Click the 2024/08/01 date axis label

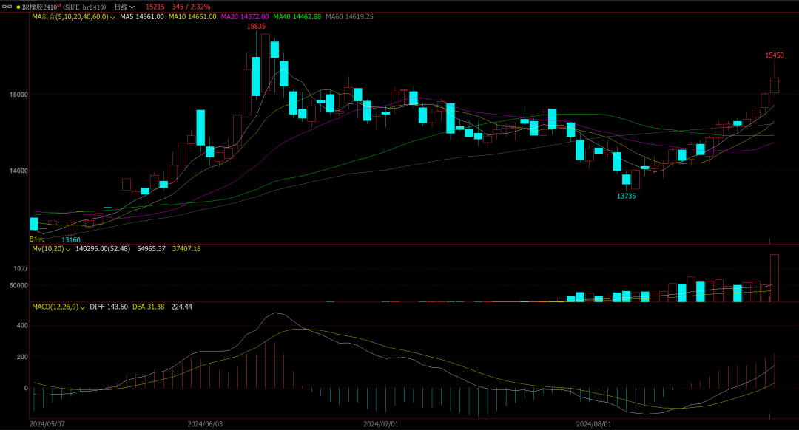(593, 424)
